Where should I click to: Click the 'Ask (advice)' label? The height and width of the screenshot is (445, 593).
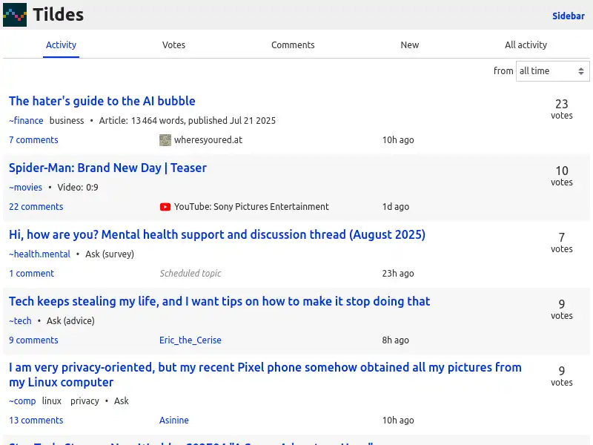pos(70,321)
